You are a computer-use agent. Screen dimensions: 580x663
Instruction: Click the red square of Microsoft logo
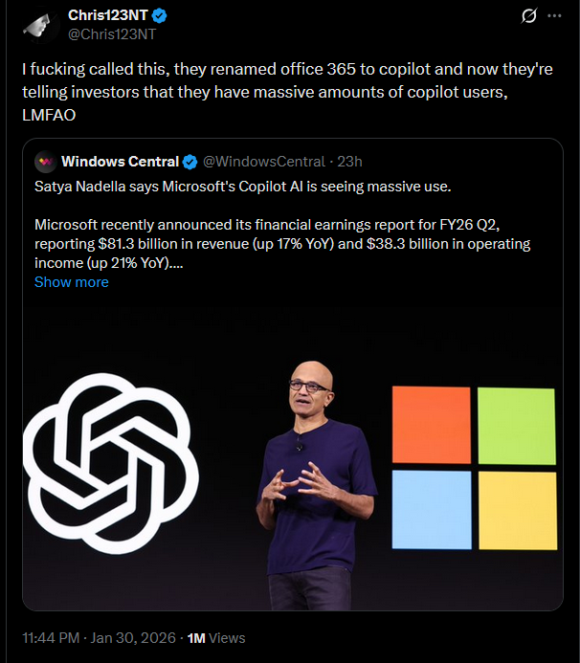coord(430,424)
